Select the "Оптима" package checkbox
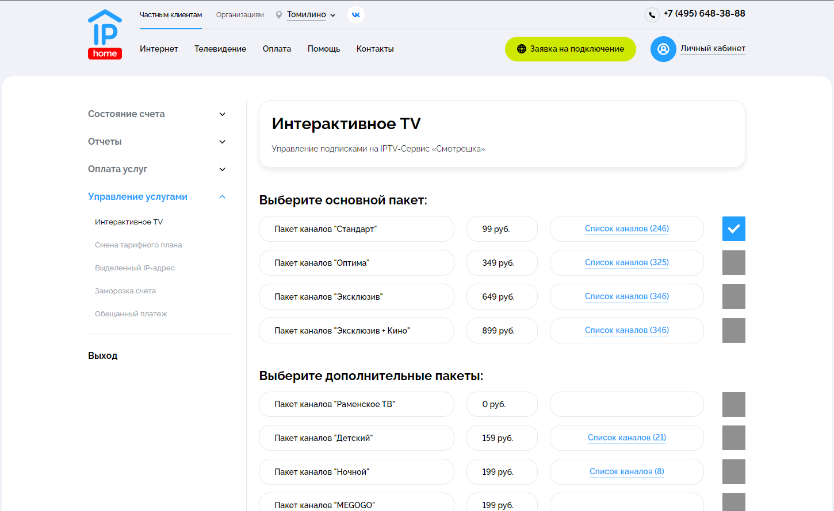 pyautogui.click(x=733, y=262)
